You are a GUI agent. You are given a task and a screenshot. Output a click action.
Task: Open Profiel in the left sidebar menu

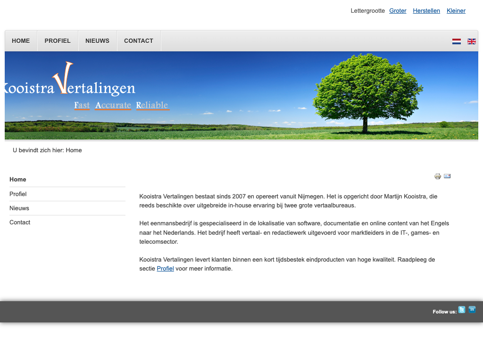(18, 194)
